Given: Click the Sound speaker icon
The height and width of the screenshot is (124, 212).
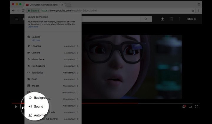Looking at the screenshot, I should click(x=30, y=106).
